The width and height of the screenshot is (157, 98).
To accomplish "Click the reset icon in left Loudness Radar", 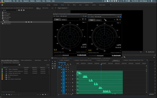I will tap(85, 19).
